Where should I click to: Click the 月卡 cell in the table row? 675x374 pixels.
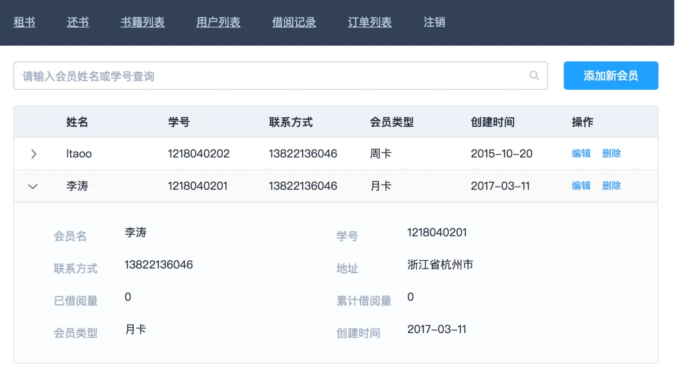click(x=381, y=186)
